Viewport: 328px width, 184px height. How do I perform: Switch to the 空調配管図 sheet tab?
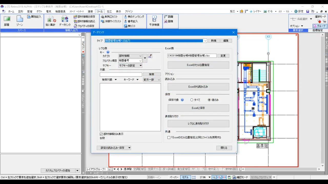point(140,169)
